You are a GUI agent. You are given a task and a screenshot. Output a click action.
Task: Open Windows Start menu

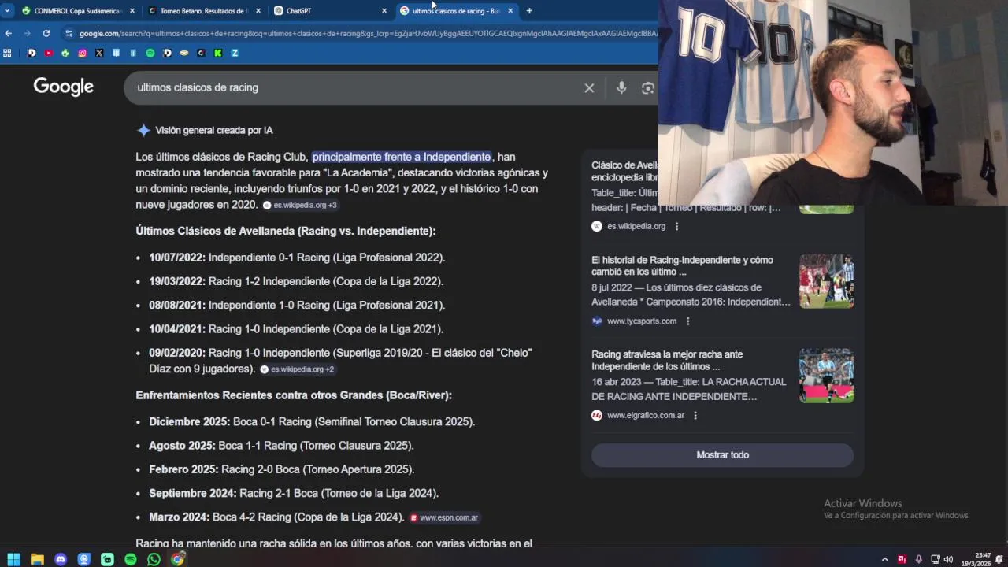13,559
